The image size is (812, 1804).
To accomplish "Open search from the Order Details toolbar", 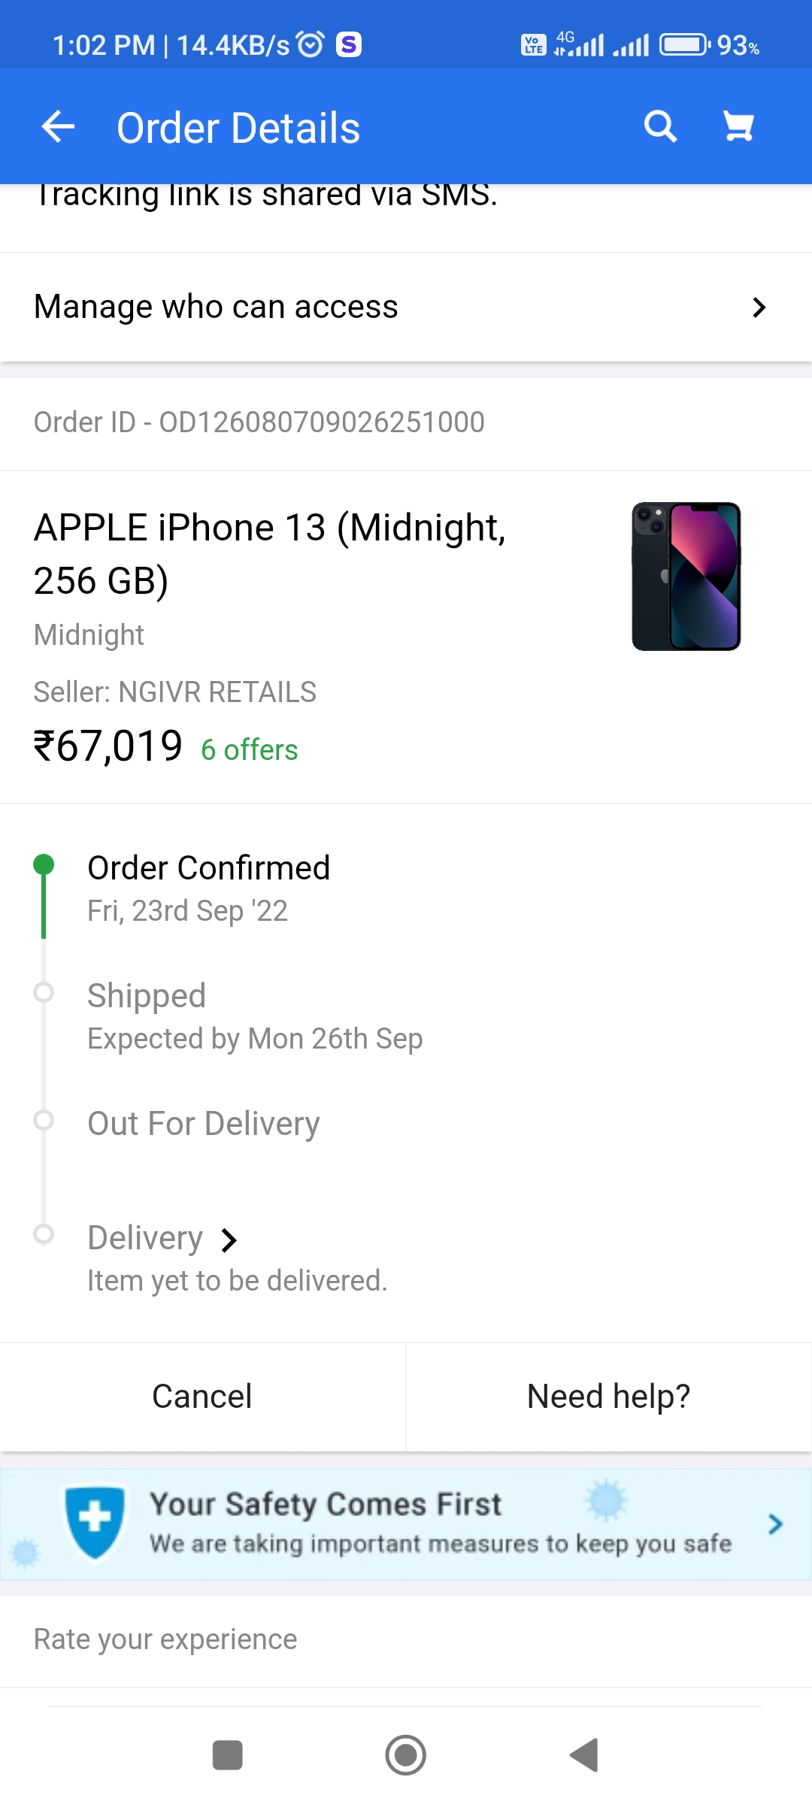I will [x=659, y=126].
